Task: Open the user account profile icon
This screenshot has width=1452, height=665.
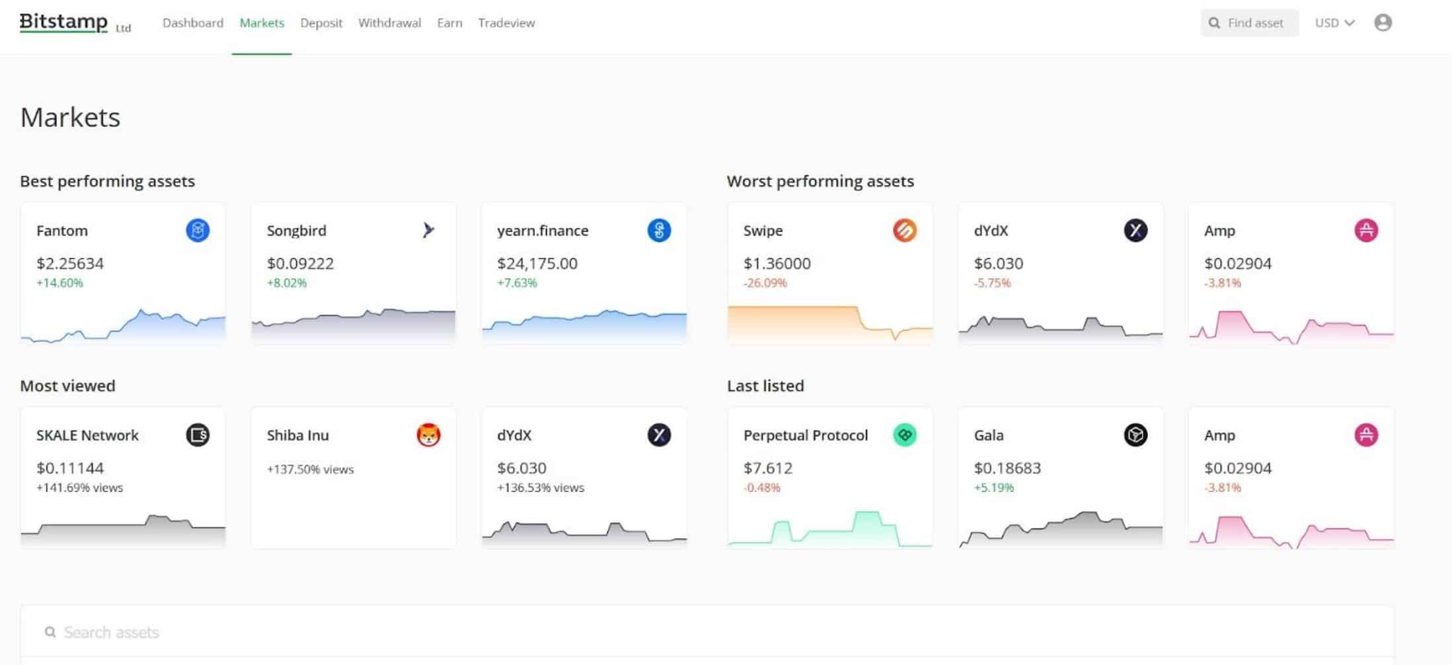Action: pyautogui.click(x=1383, y=22)
